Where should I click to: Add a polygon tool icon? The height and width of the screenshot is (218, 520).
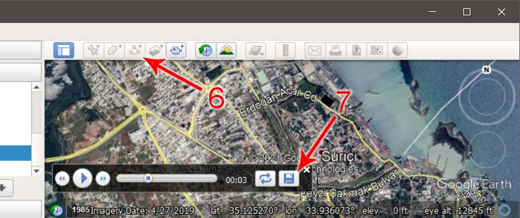[x=115, y=50]
